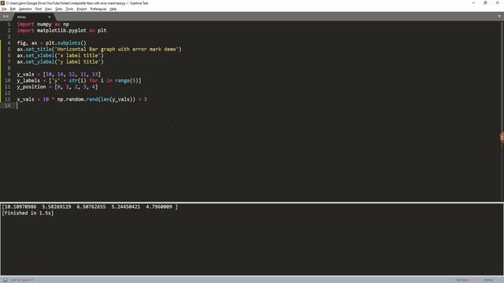The height and width of the screenshot is (283, 504).
Task: Click the '[Finished in 1.5s]' output text
Action: 28,213
